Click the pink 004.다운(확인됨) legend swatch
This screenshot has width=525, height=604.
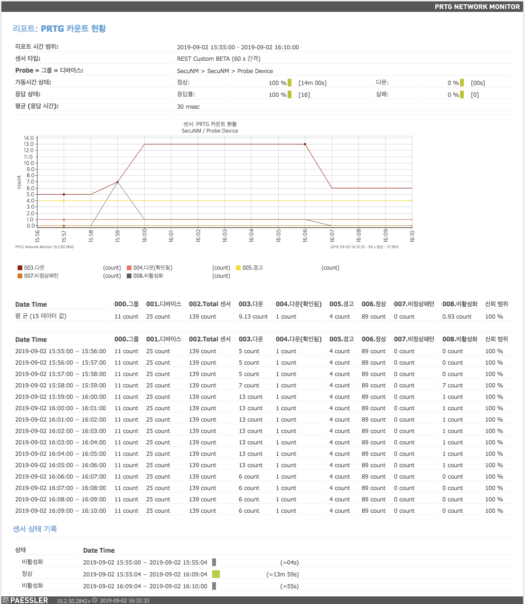pyautogui.click(x=129, y=268)
